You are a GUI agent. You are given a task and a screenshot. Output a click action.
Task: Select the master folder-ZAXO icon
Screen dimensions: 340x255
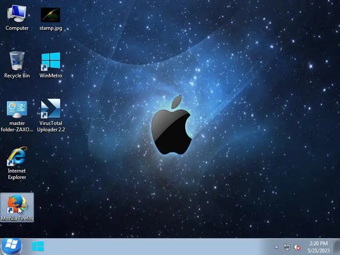pos(17,116)
